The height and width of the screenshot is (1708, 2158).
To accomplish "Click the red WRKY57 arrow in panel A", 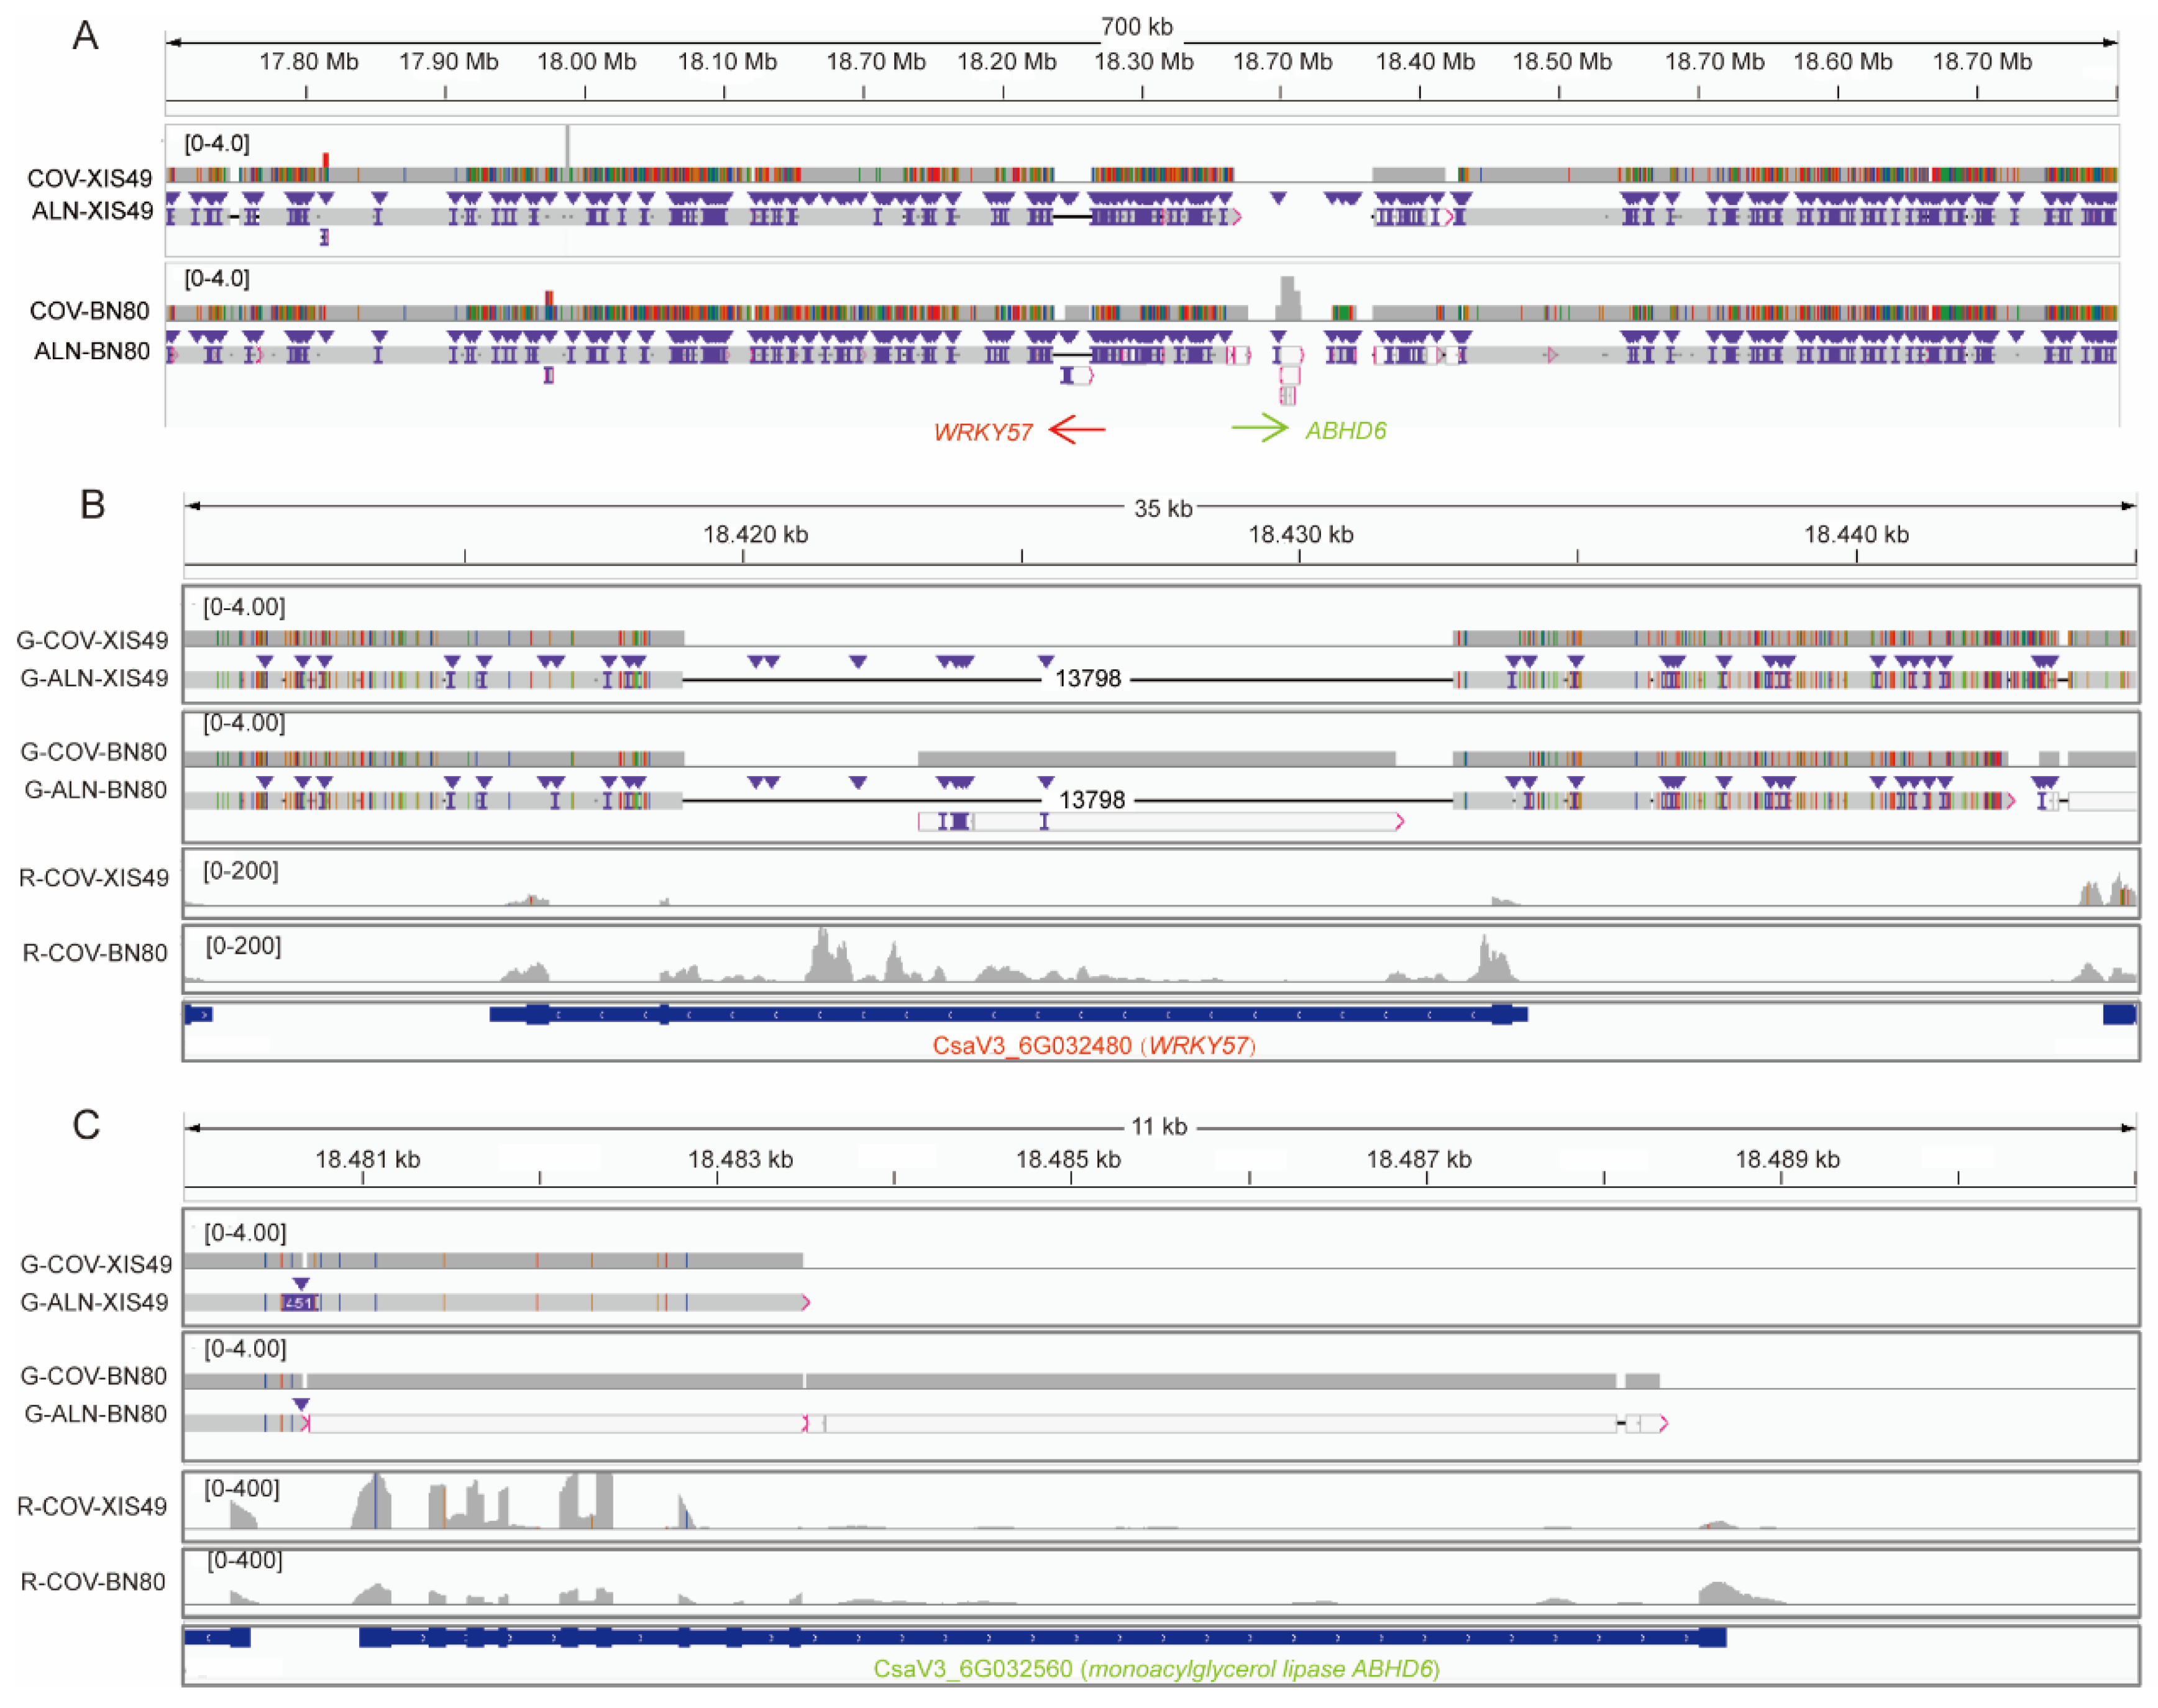I will click(x=1077, y=430).
